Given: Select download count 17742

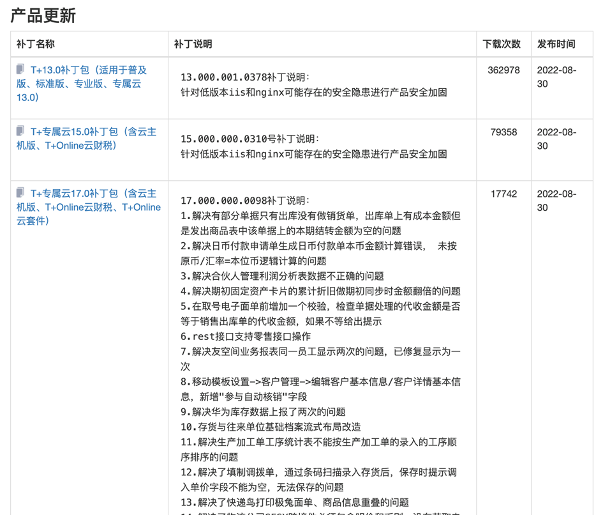Looking at the screenshot, I should tap(503, 194).
